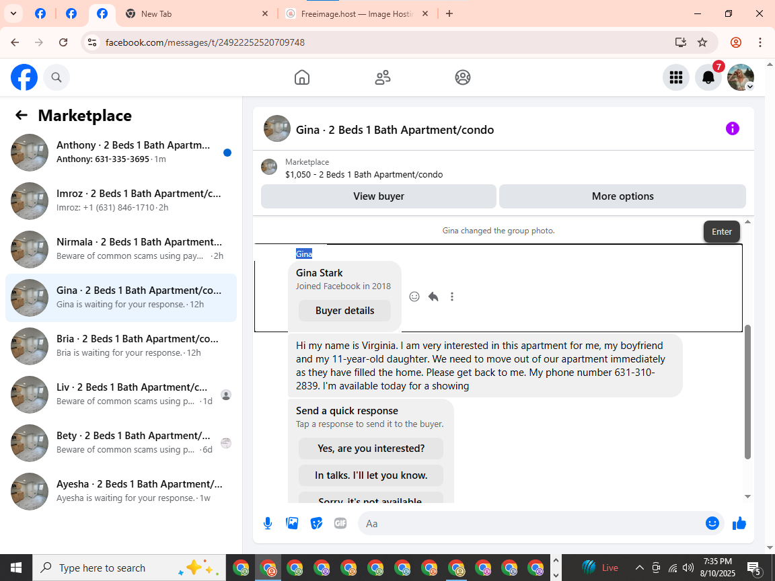This screenshot has width=775, height=581.
Task: Open Imroz's conversation in the list
Action: click(x=121, y=201)
